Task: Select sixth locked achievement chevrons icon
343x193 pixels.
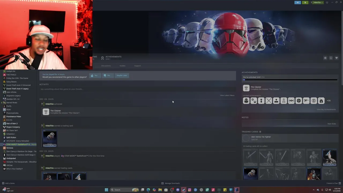Action: (284, 101)
